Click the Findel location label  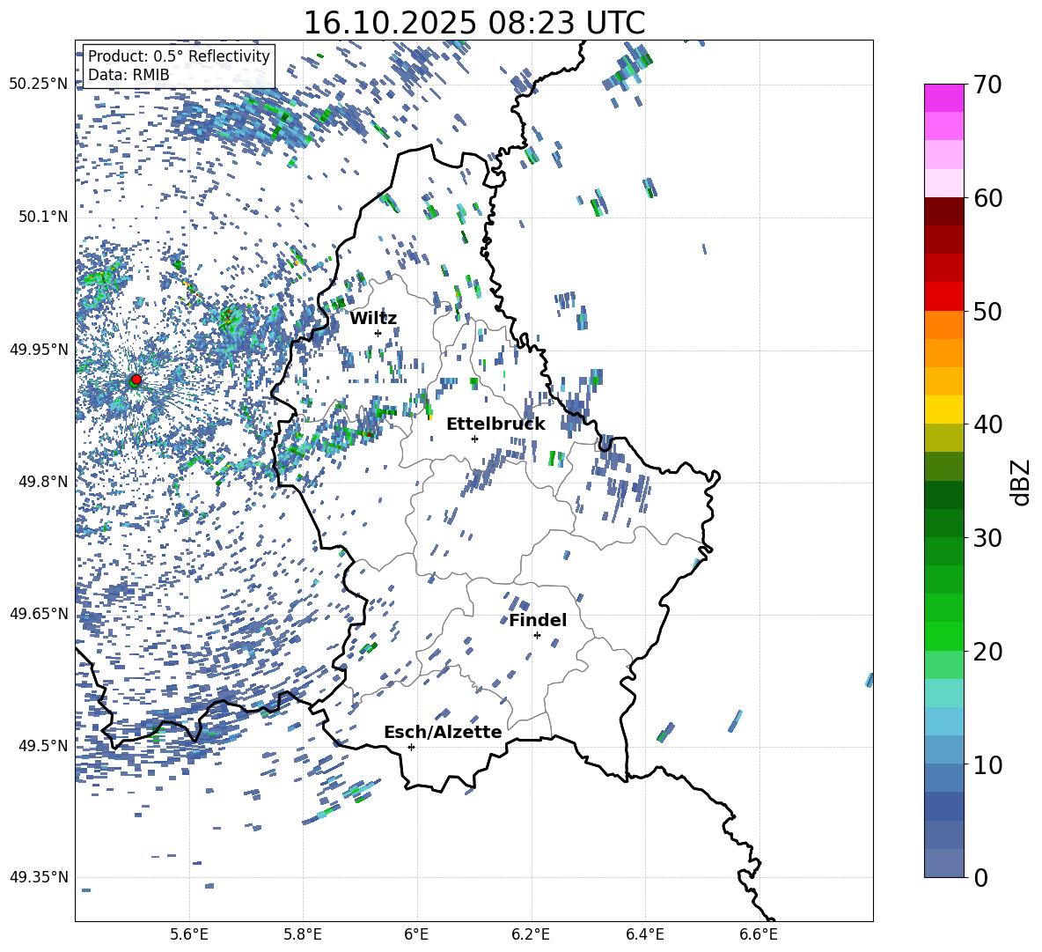tap(538, 620)
